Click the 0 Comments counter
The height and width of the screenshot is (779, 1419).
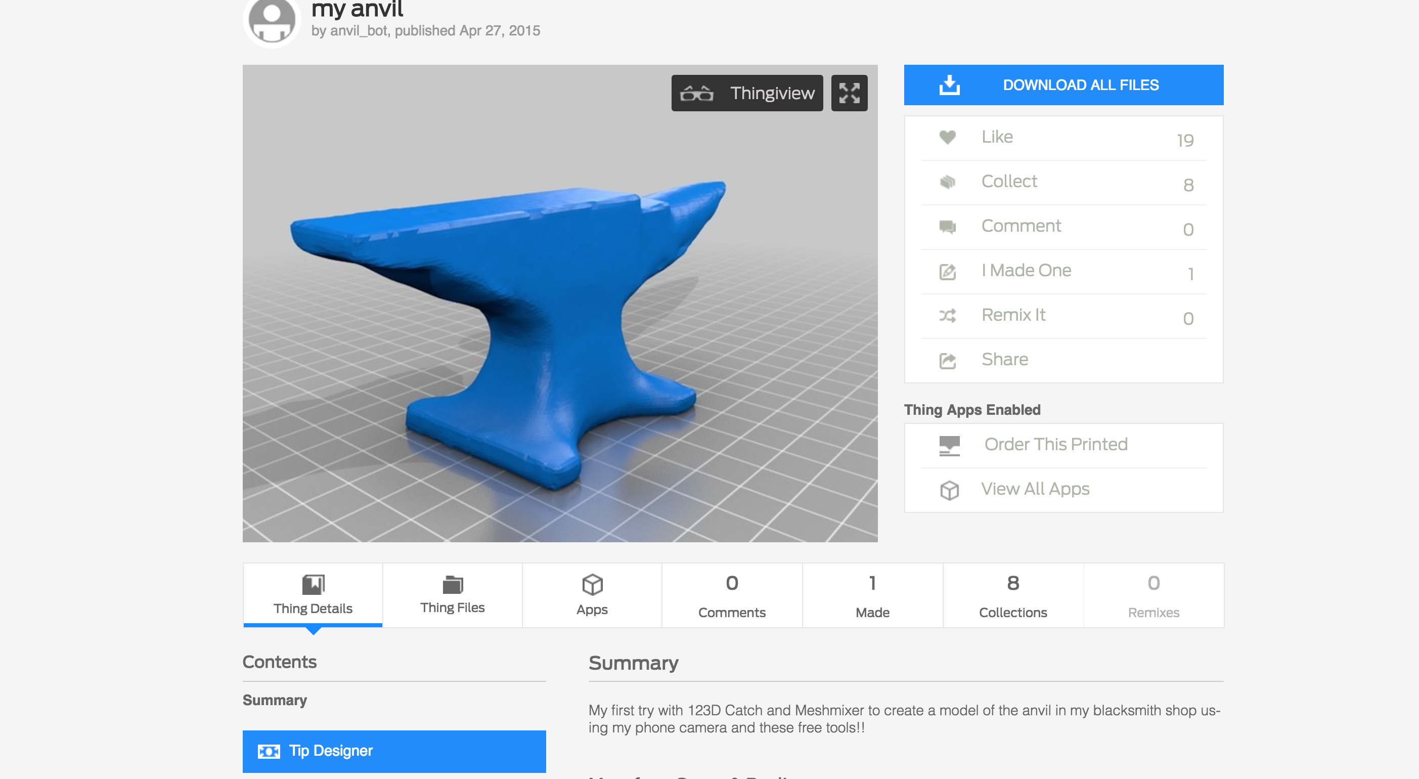pos(731,594)
